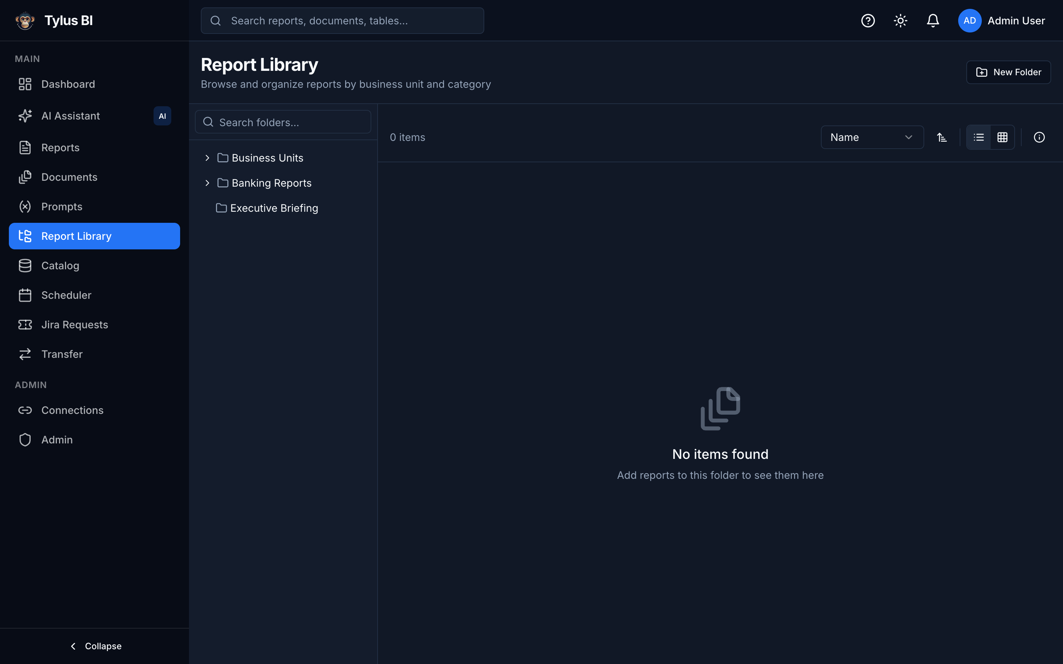Open Connections link icon in the Admin section
The height and width of the screenshot is (664, 1063).
click(x=25, y=410)
